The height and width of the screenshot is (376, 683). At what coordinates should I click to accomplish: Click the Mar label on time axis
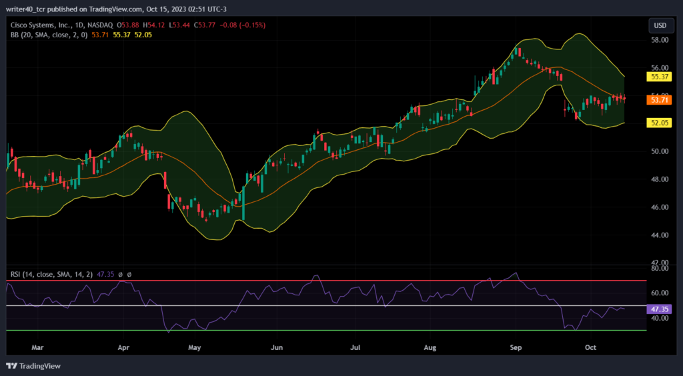[38, 348]
